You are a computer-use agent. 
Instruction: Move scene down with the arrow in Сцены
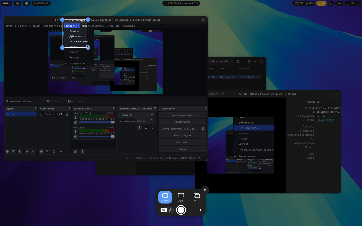click(x=33, y=151)
